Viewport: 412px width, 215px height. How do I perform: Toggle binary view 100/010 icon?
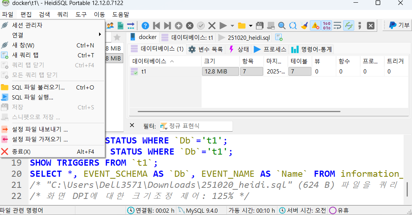coord(327,26)
